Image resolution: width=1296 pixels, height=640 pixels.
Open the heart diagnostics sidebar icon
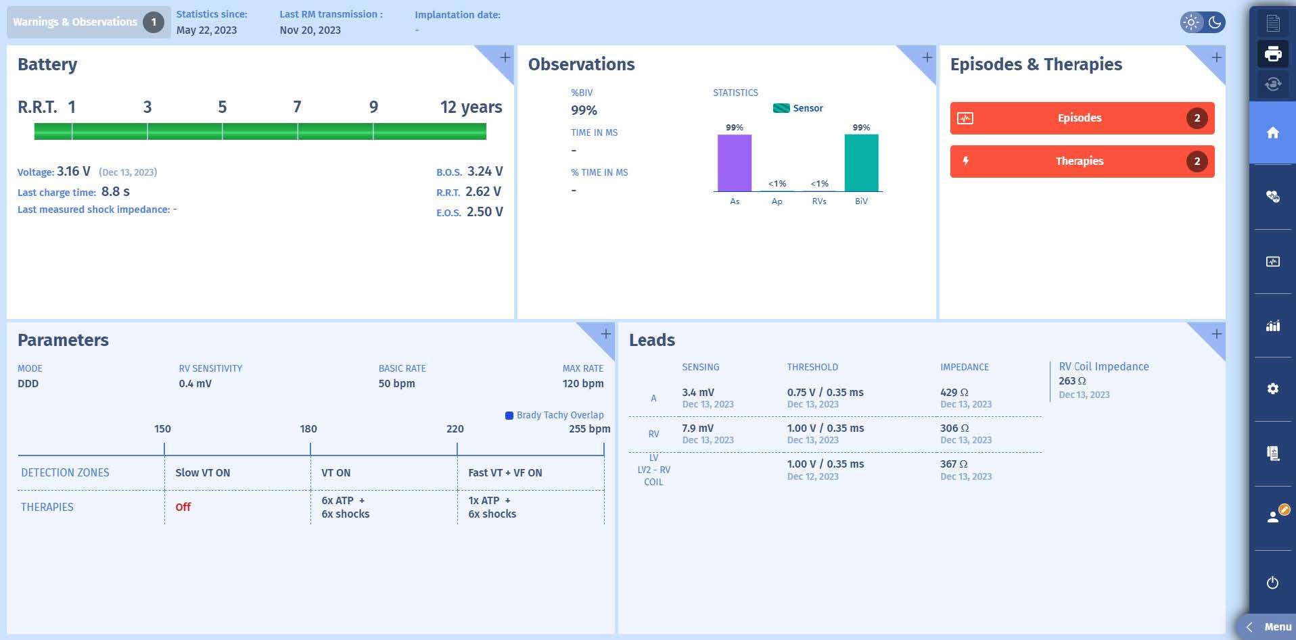point(1272,197)
